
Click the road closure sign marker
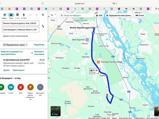click(107, 95)
